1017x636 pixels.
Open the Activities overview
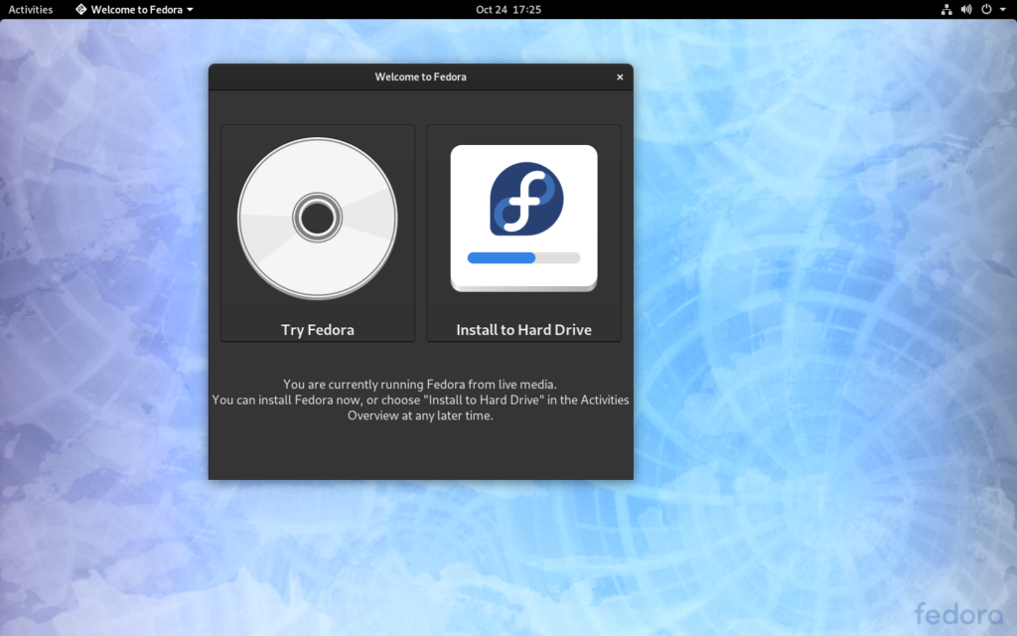pos(29,9)
